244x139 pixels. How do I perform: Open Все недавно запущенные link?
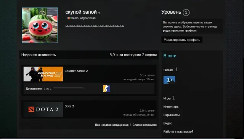tap(112, 125)
